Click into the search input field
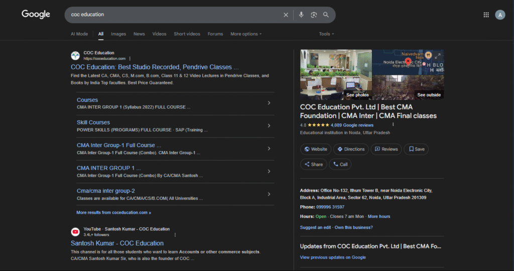Viewport: 514px width, 271px height. [171, 15]
